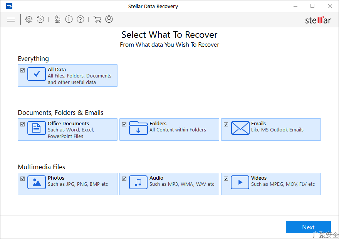The width and height of the screenshot is (339, 239).
Task: Uncheck the Photos checkbox
Action: pos(23,178)
